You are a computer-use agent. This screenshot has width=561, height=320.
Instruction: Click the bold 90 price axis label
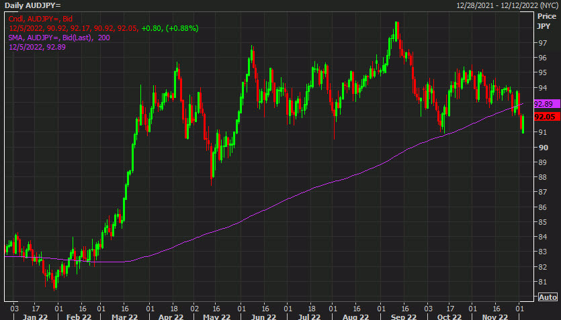543,147
